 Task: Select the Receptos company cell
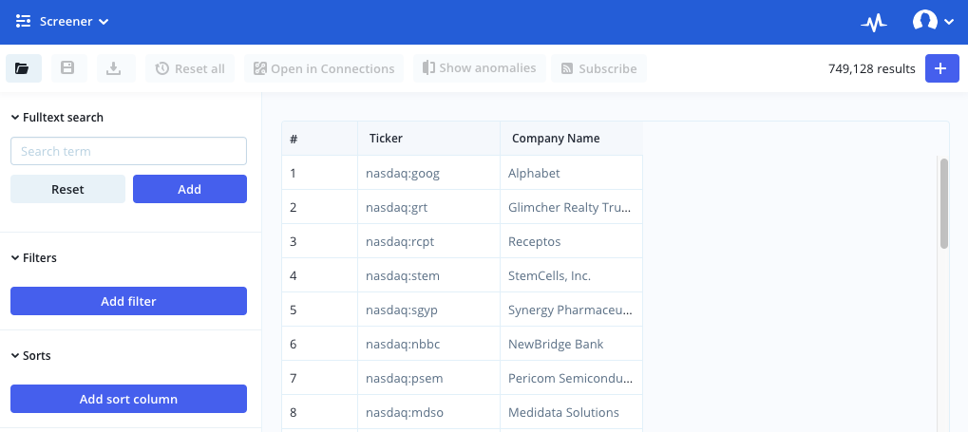tap(572, 241)
